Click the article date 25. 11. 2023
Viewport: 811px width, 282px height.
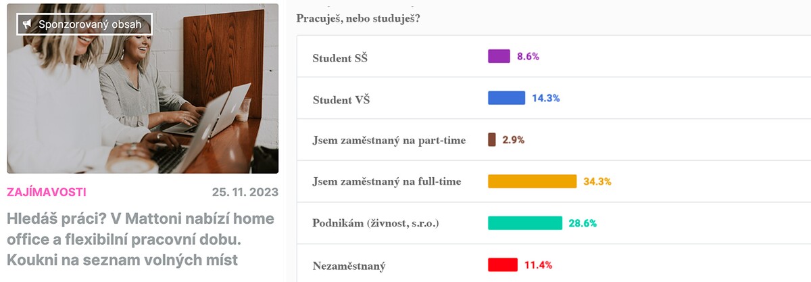[x=245, y=192]
